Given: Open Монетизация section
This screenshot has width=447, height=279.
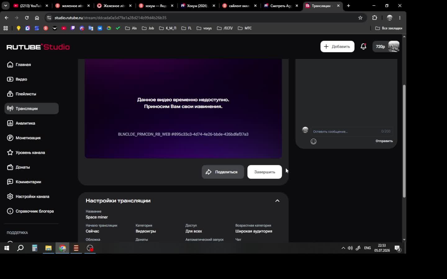Looking at the screenshot, I should (x=24, y=138).
